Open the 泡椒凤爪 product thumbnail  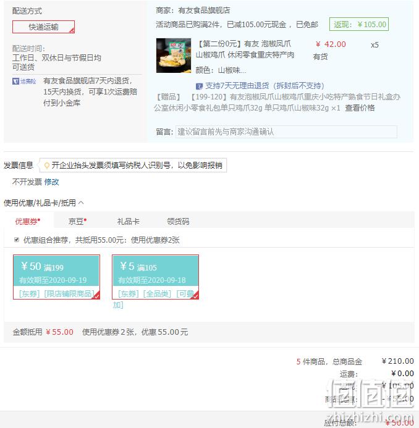point(174,56)
